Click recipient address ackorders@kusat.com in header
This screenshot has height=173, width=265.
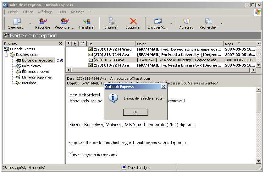tap(133, 79)
